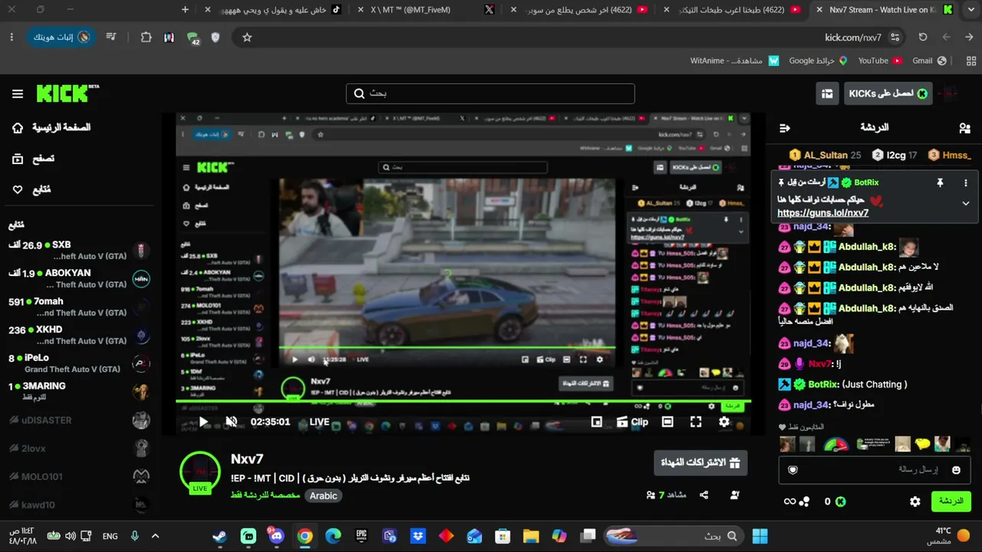Open 7omah channel in the following list

[78, 307]
